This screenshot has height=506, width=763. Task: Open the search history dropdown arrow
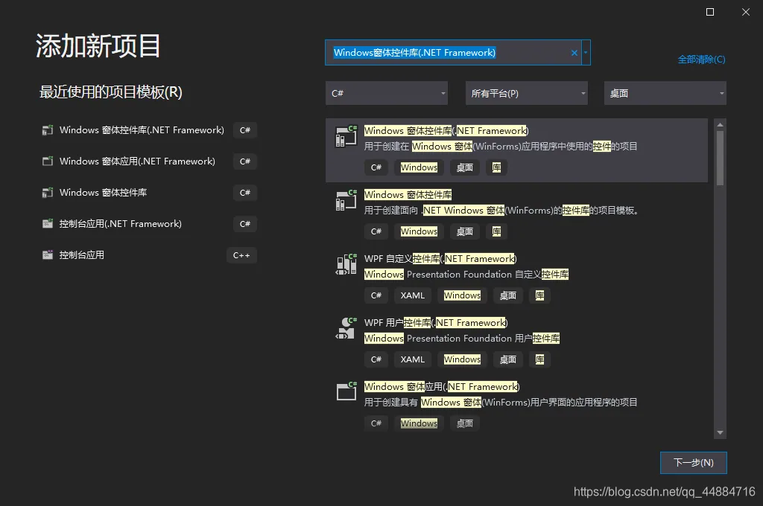click(586, 53)
